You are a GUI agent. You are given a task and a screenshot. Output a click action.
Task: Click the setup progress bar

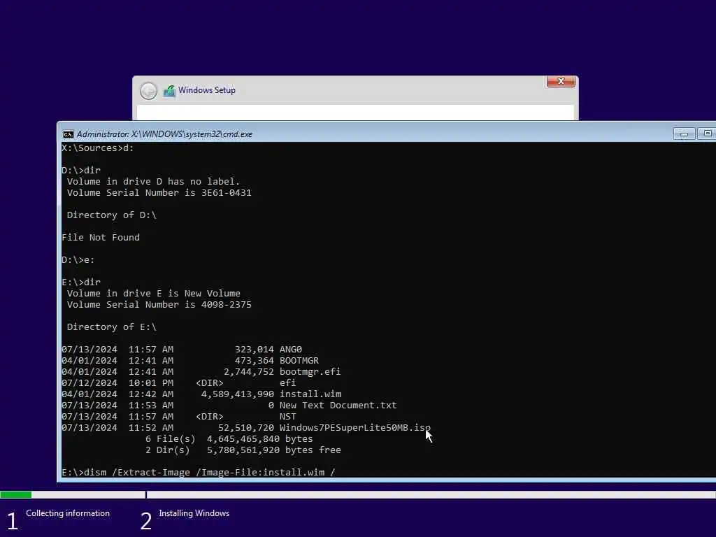[358, 494]
